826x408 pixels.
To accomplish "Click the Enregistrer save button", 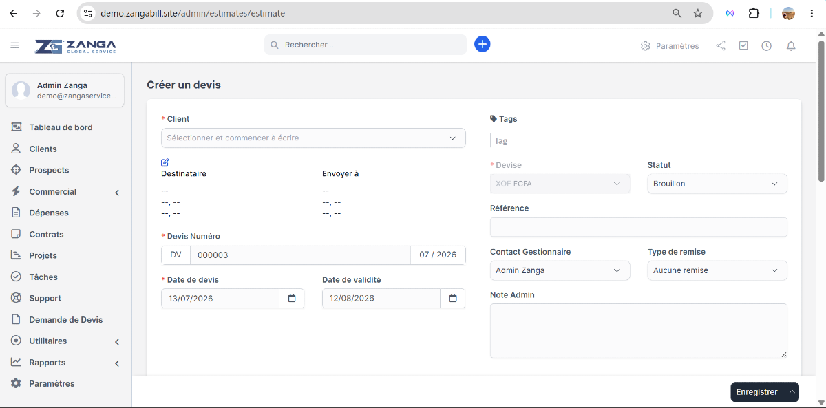I will click(x=757, y=391).
